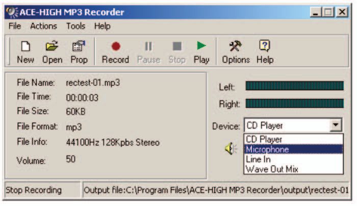This screenshot has height=206, width=357.
Task: Click the file time value 00:00:03
Action: coord(82,98)
